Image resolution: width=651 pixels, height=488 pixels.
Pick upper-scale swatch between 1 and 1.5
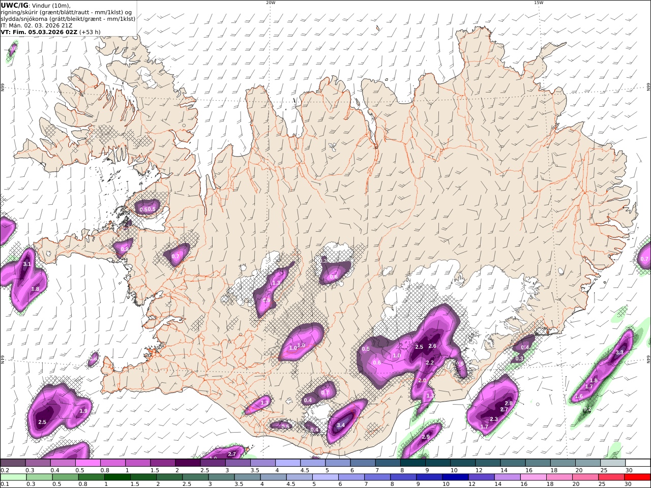click(137, 463)
